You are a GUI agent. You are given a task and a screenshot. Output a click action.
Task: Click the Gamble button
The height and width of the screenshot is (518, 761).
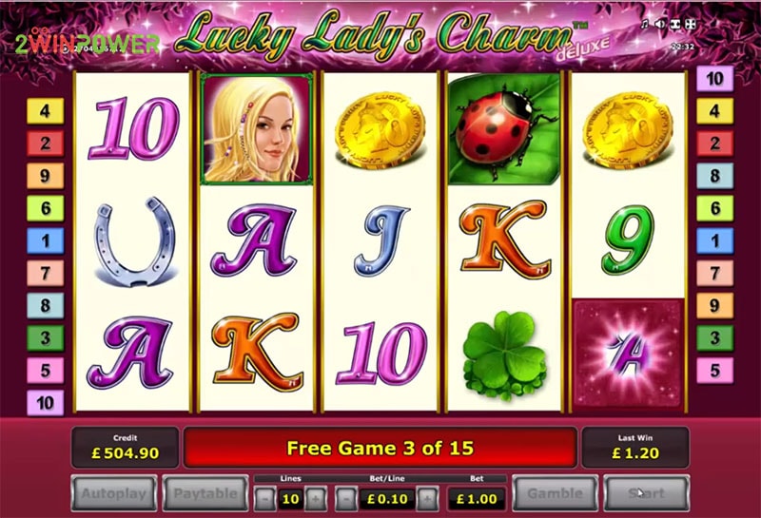tap(556, 493)
